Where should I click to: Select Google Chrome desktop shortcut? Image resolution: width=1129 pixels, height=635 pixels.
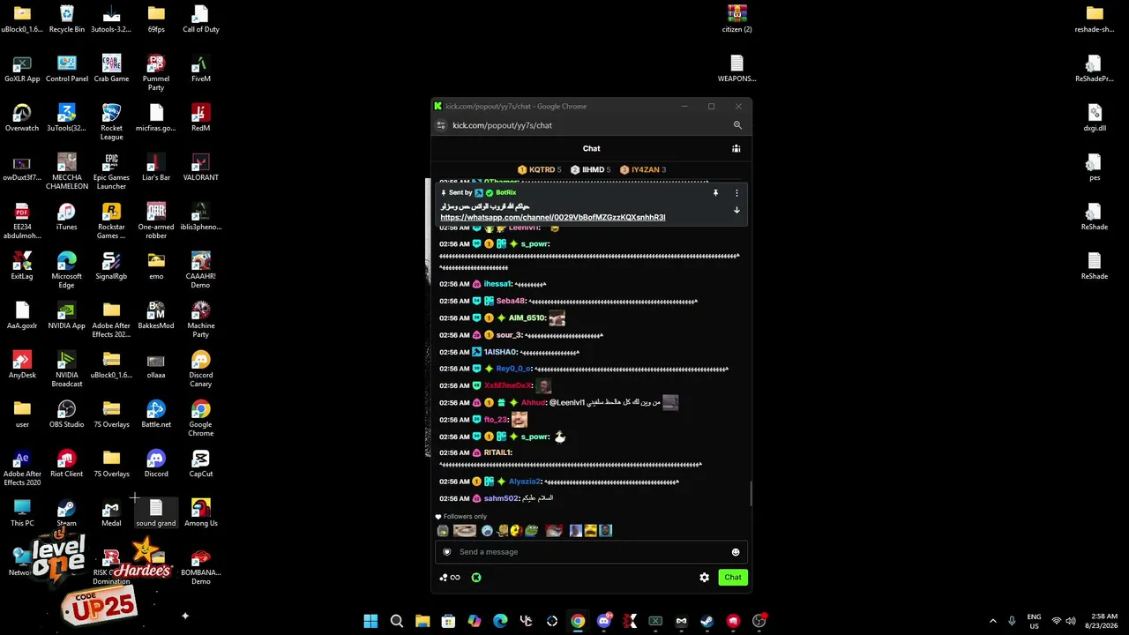pos(201,419)
